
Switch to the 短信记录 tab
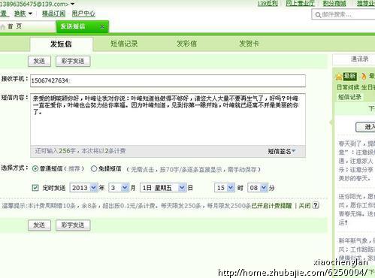tap(124, 44)
